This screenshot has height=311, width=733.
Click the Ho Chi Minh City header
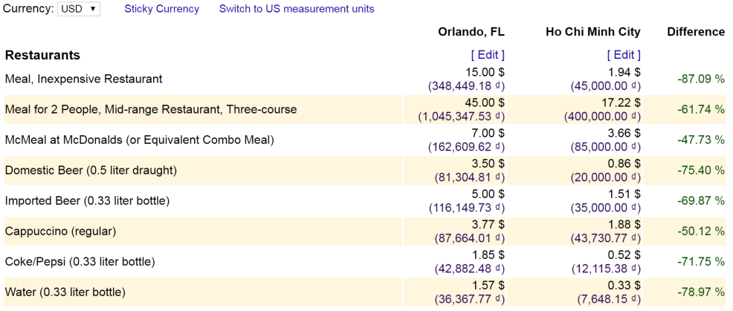(593, 32)
